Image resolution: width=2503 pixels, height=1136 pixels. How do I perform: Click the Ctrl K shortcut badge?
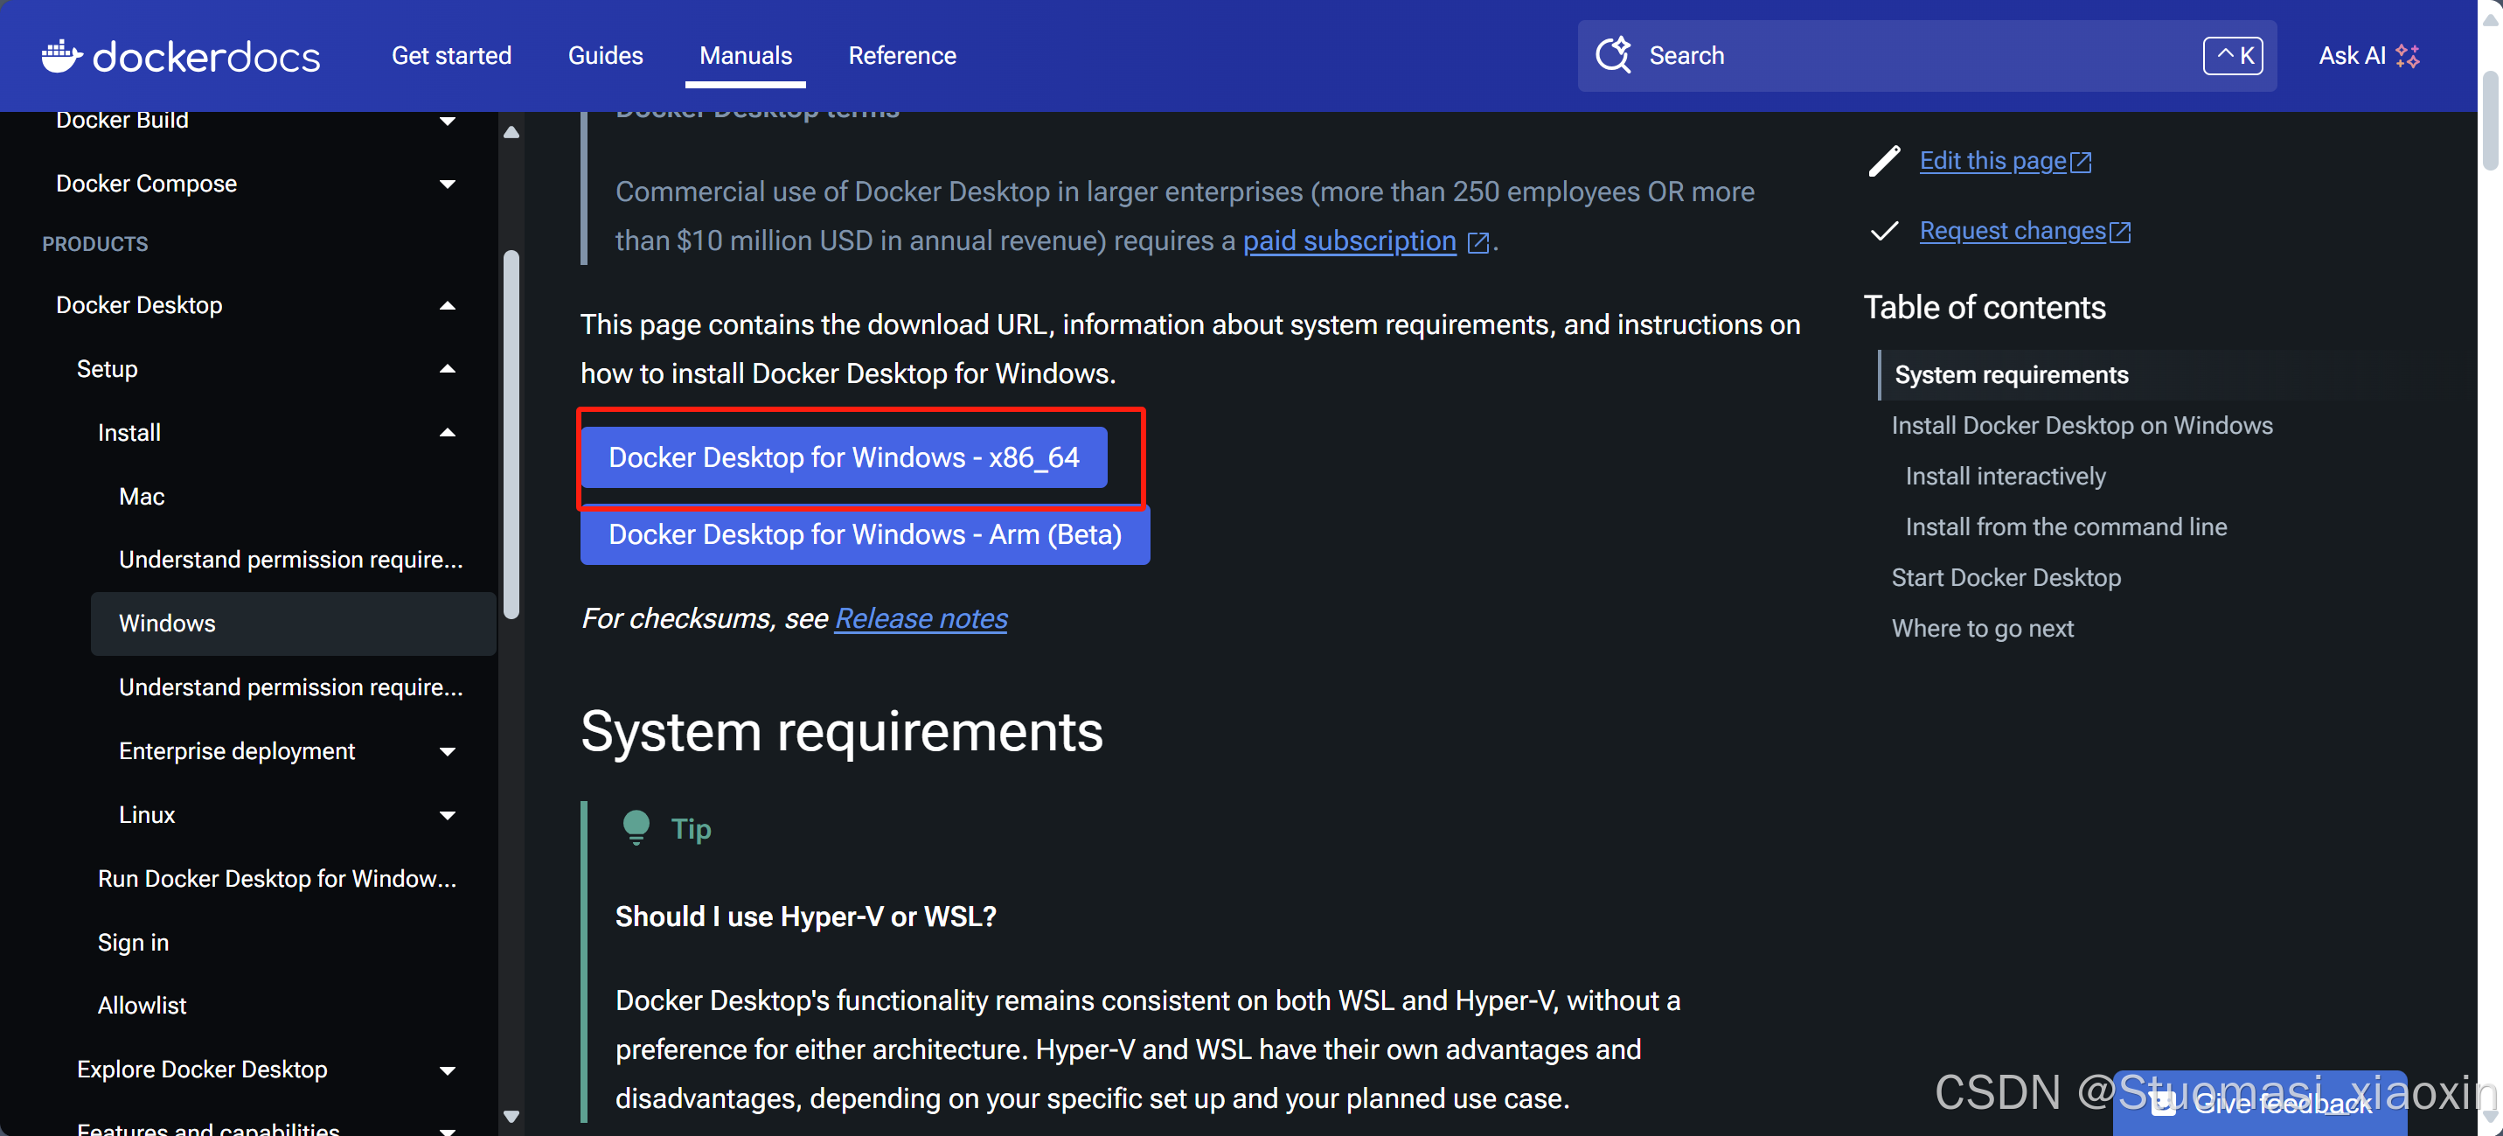(2233, 55)
